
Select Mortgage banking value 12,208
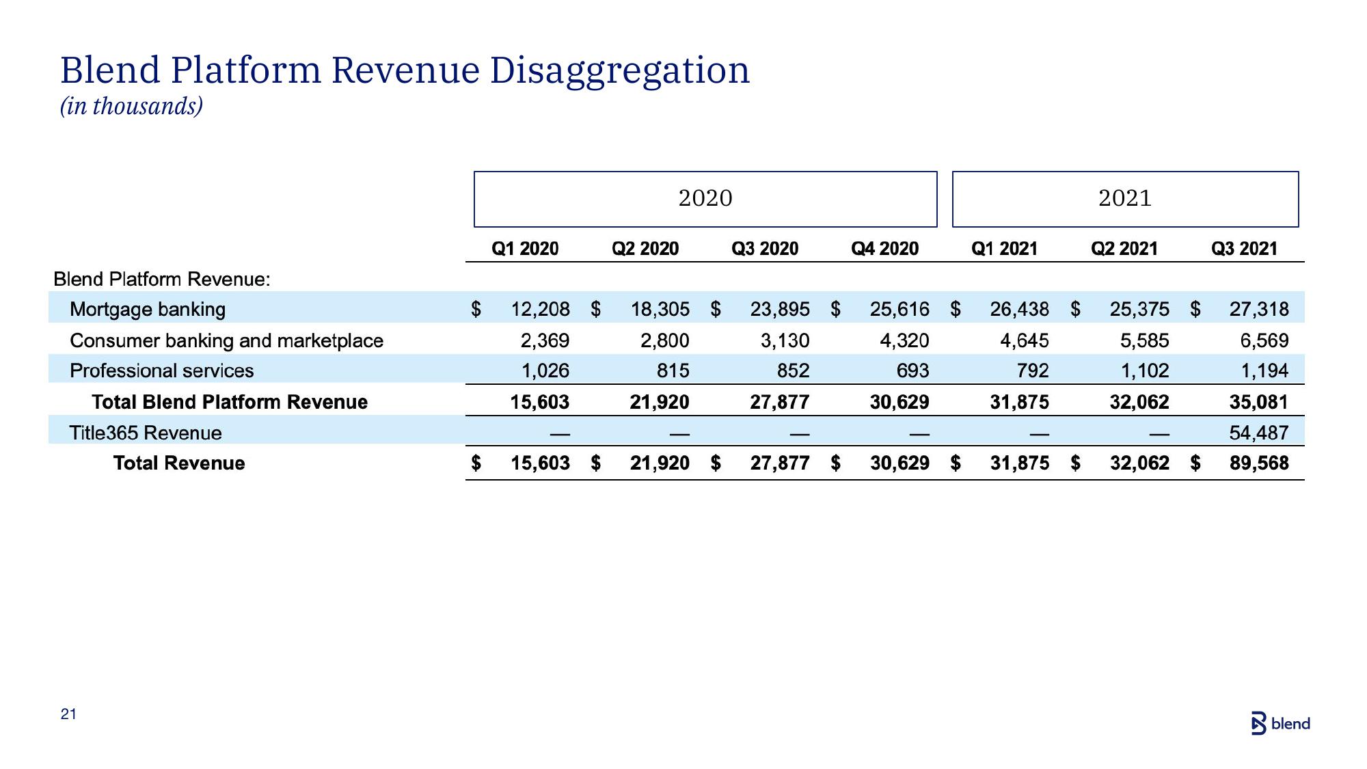click(x=540, y=310)
